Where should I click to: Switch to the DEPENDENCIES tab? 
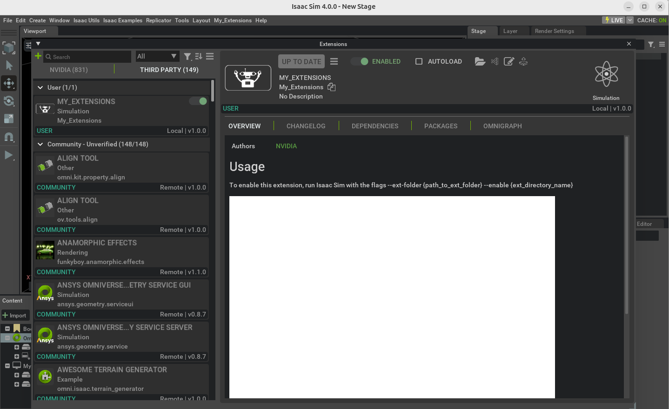pos(375,126)
